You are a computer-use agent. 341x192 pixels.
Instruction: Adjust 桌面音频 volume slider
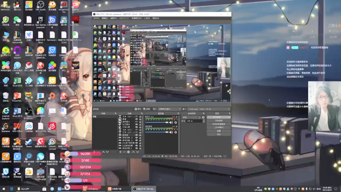click(x=157, y=132)
